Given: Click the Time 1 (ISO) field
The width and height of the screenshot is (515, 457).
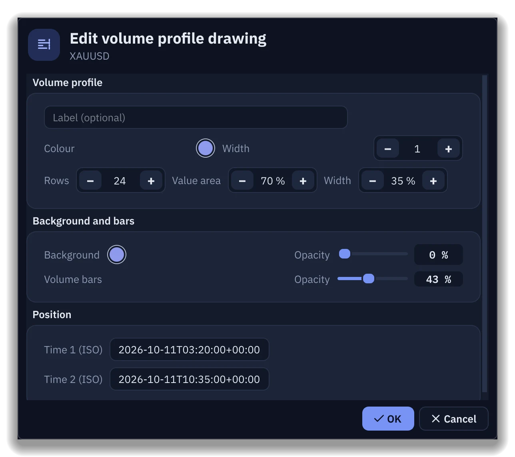Looking at the screenshot, I should [x=190, y=349].
